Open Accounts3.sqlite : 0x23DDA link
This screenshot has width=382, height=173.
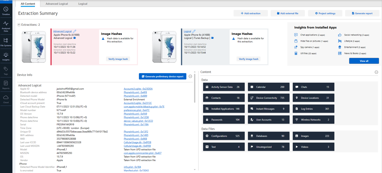[x=138, y=89]
